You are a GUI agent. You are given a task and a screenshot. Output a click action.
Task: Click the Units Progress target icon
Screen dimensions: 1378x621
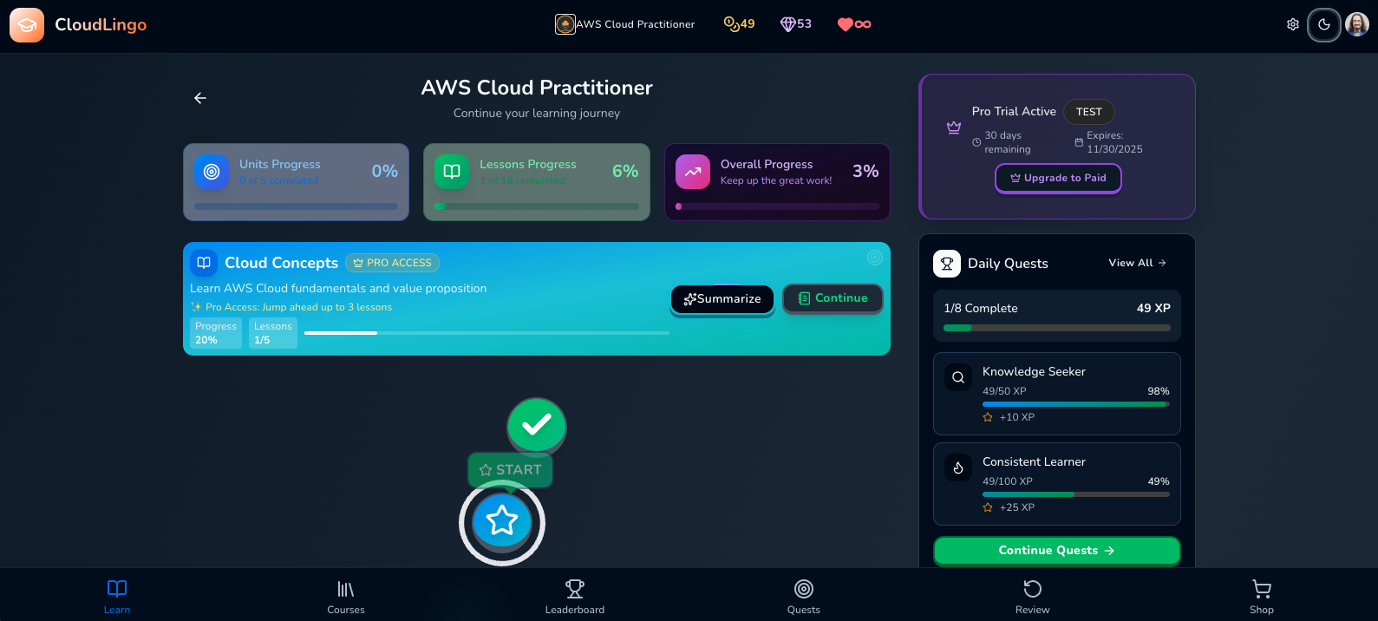click(x=212, y=172)
